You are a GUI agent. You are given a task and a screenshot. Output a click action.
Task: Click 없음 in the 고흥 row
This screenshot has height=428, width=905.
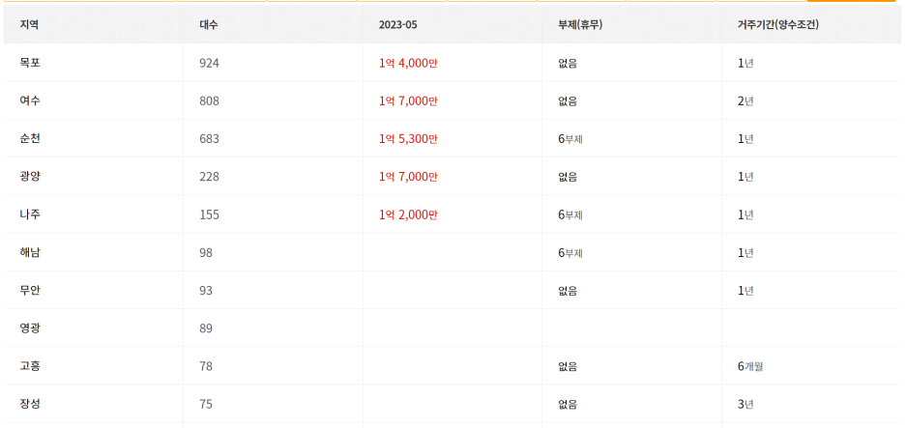[568, 367]
